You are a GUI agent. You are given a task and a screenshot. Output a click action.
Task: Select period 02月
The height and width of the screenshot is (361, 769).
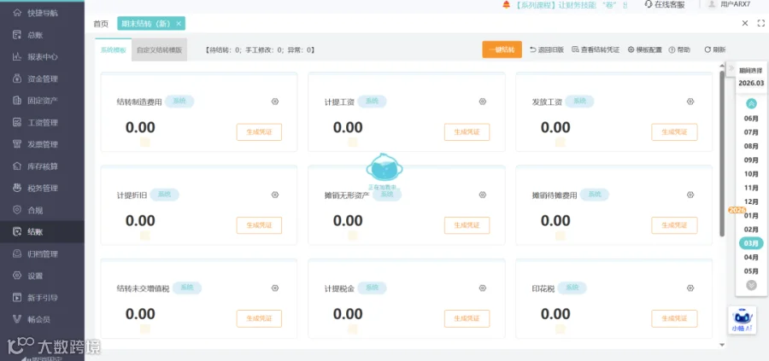[x=751, y=230]
